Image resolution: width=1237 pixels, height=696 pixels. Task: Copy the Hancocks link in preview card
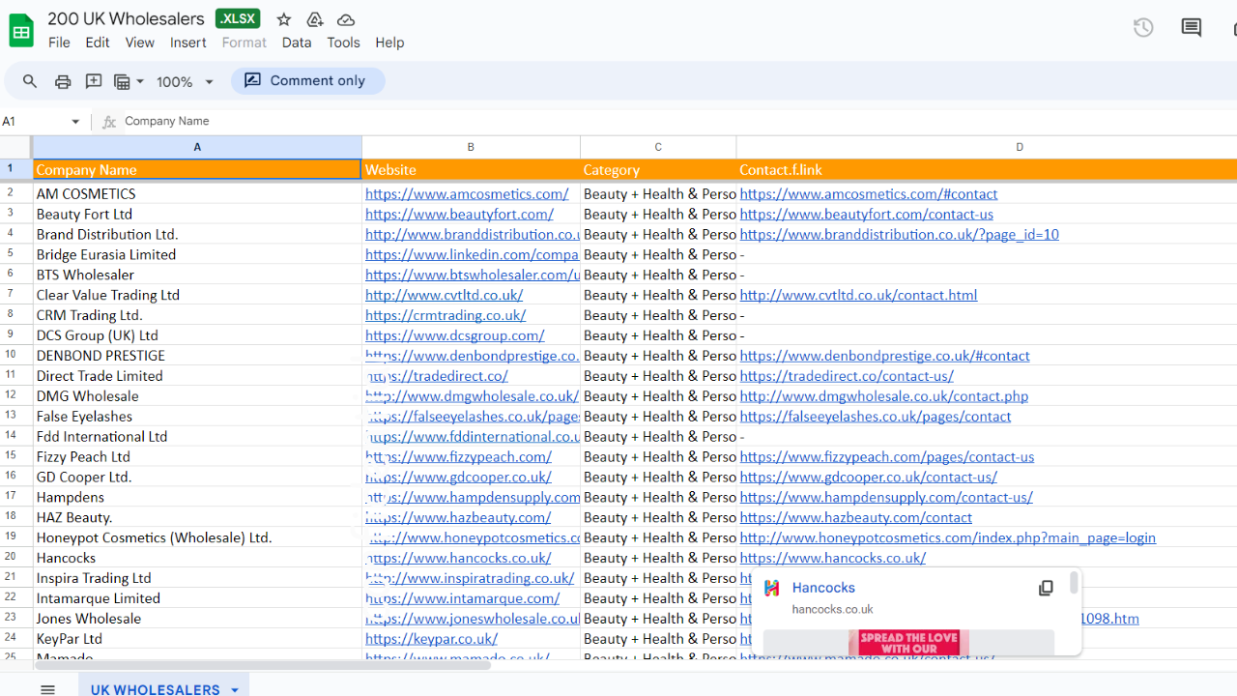pyautogui.click(x=1046, y=588)
